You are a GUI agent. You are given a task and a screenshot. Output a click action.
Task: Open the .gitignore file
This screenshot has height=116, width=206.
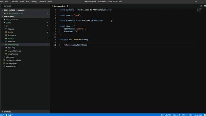(x=26, y=57)
